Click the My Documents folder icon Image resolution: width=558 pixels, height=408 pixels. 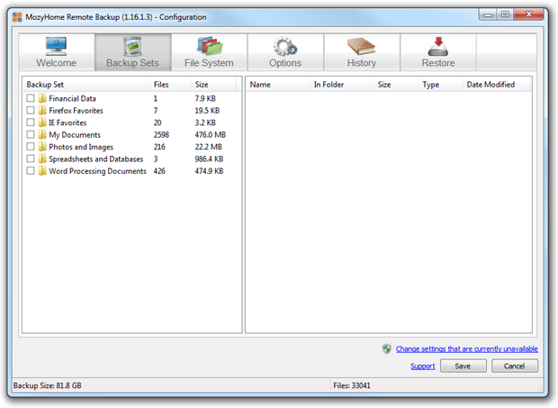point(42,134)
